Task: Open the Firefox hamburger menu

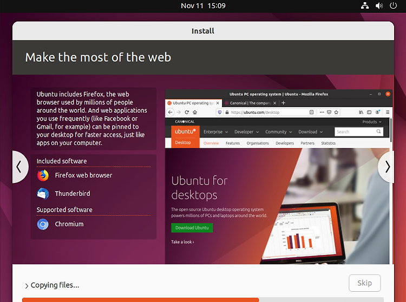Action: click(388, 113)
